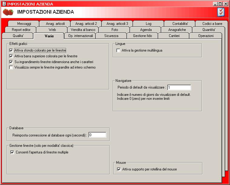Click the strawberry logo icon
Screen dimensions: 230x185
click(x=8, y=12)
